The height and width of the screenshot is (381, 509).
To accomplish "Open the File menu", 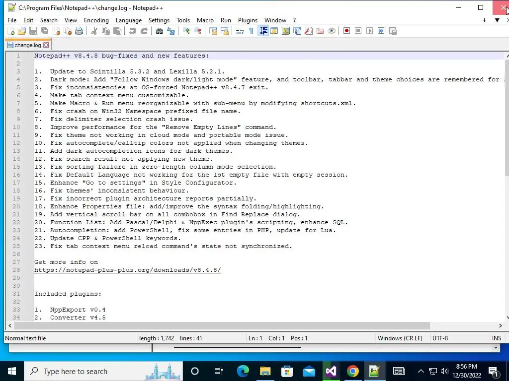I will 12,20.
